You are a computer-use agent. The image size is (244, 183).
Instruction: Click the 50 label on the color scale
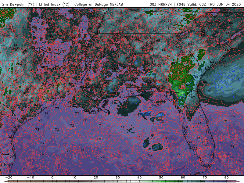click(161, 178)
